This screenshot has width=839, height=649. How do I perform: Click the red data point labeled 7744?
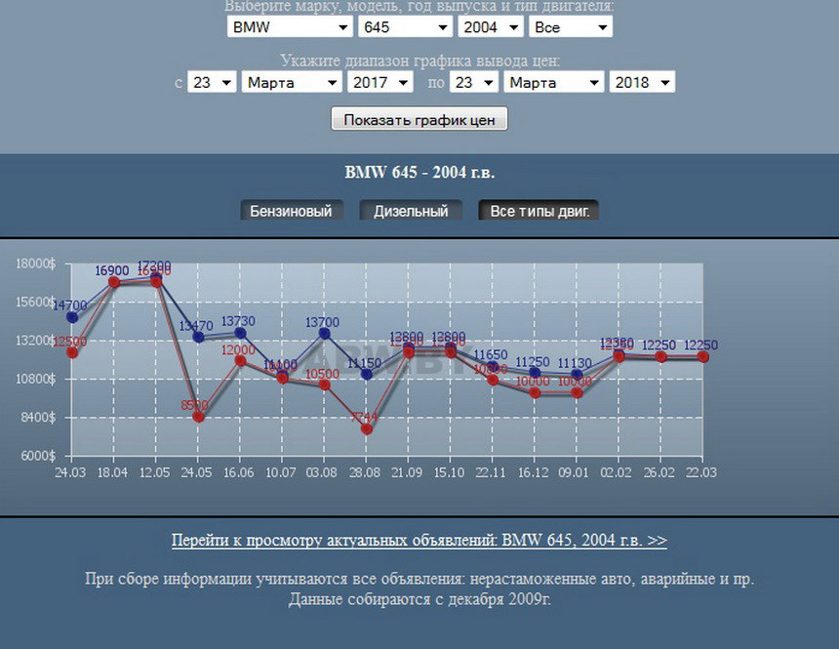[x=367, y=428]
